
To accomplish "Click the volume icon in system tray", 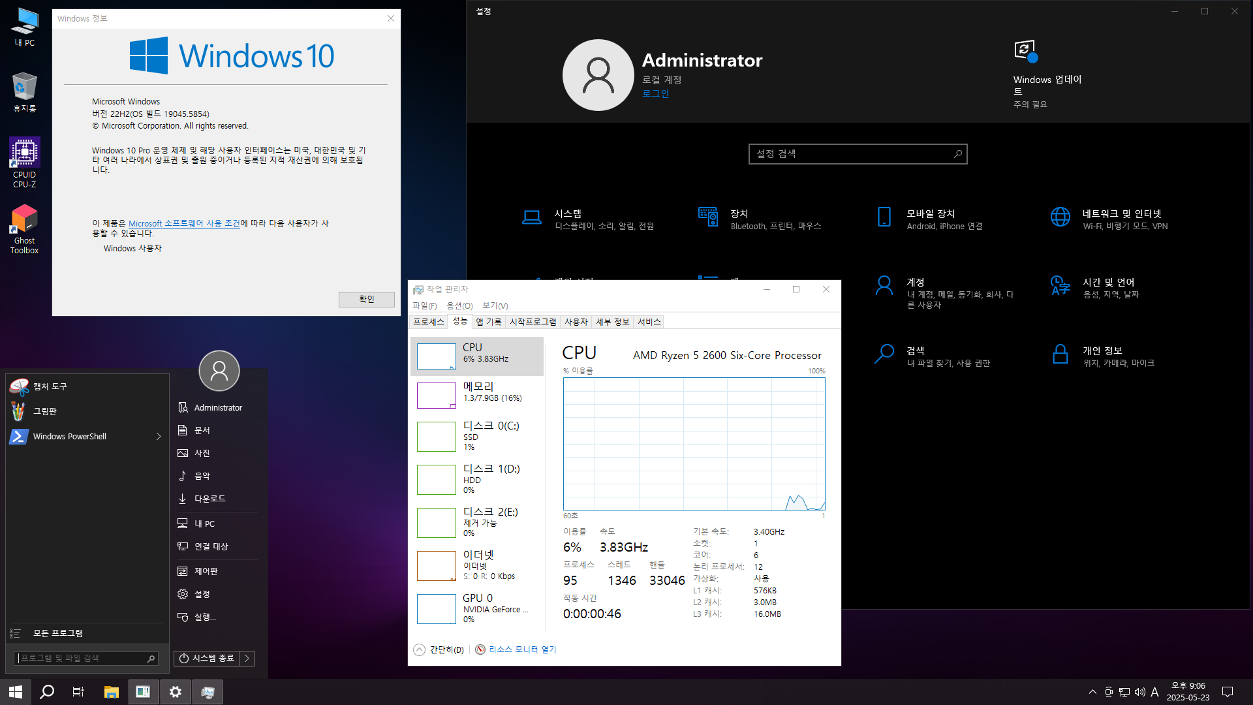I will point(1140,692).
